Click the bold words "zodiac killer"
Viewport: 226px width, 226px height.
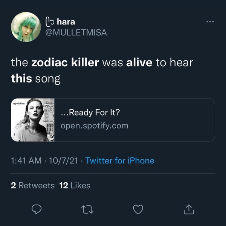coord(65,63)
